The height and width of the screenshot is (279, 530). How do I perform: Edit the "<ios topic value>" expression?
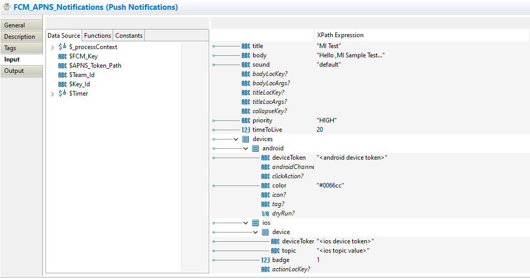342,251
